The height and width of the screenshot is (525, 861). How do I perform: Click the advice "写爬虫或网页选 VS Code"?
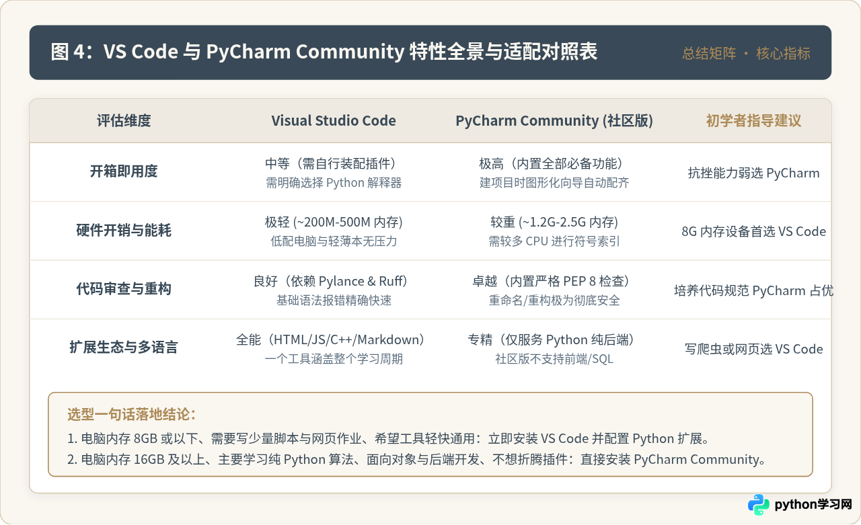(753, 349)
